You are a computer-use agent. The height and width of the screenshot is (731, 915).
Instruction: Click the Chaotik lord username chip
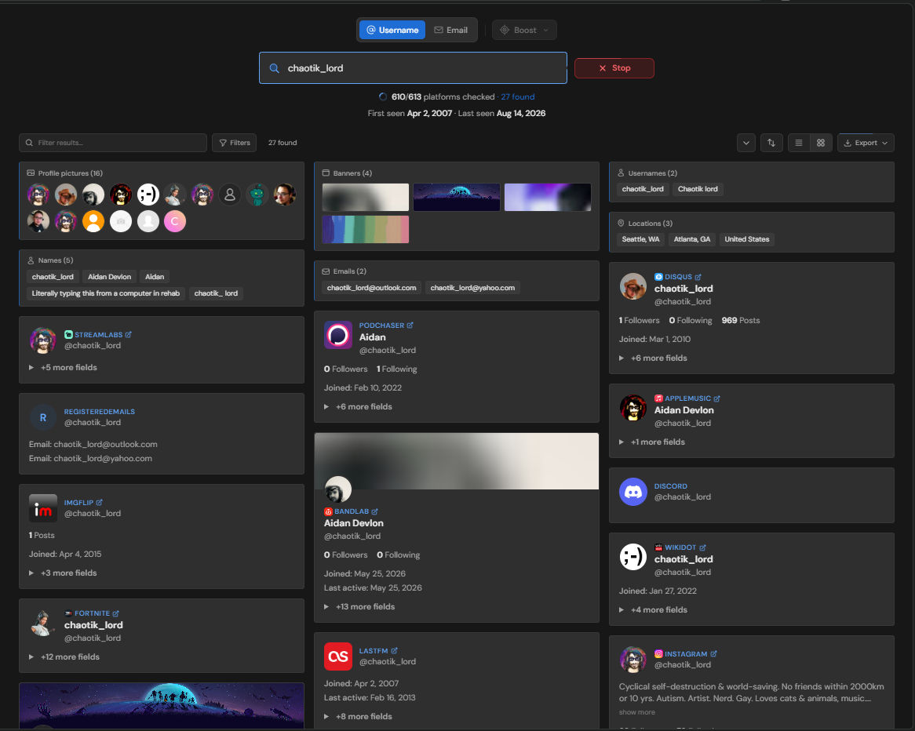(698, 189)
